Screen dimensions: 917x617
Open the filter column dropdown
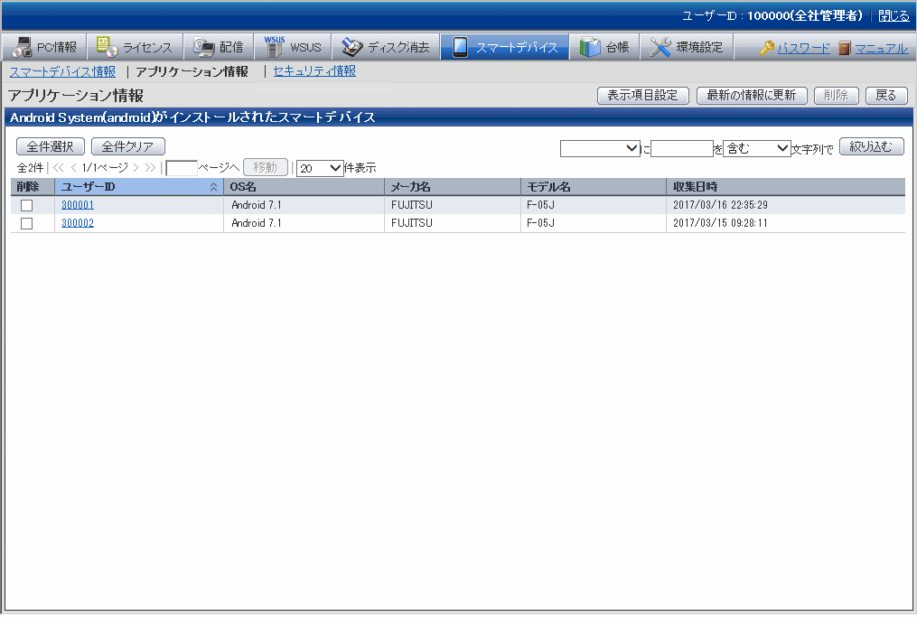(600, 148)
